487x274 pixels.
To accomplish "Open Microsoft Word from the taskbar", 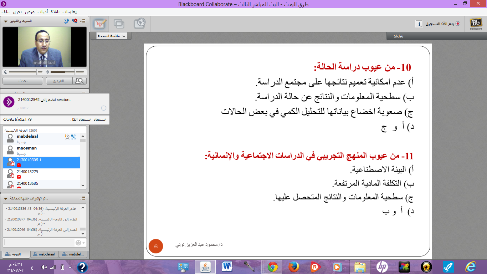I will point(227,267).
